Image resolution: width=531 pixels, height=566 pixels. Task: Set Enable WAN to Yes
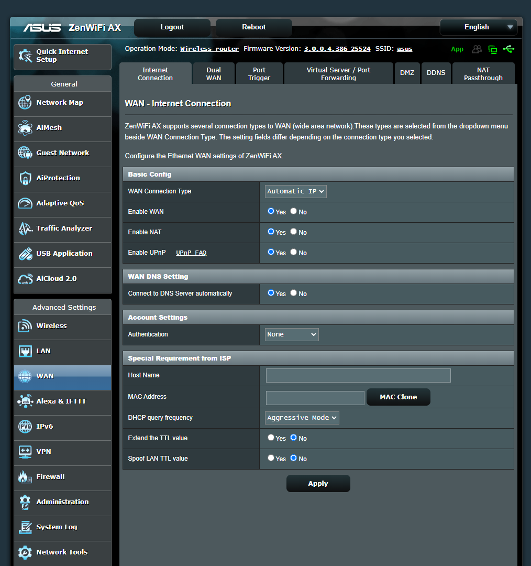tap(271, 211)
